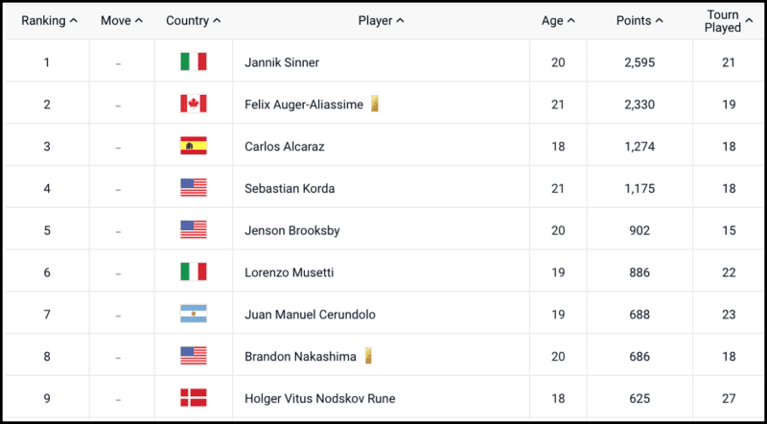Open Carlos Alcaraz player name

[x=284, y=147]
